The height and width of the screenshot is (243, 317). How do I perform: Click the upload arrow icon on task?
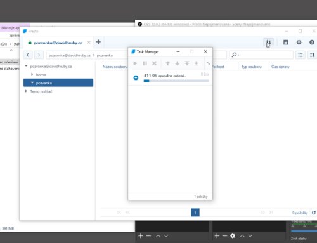[136, 78]
